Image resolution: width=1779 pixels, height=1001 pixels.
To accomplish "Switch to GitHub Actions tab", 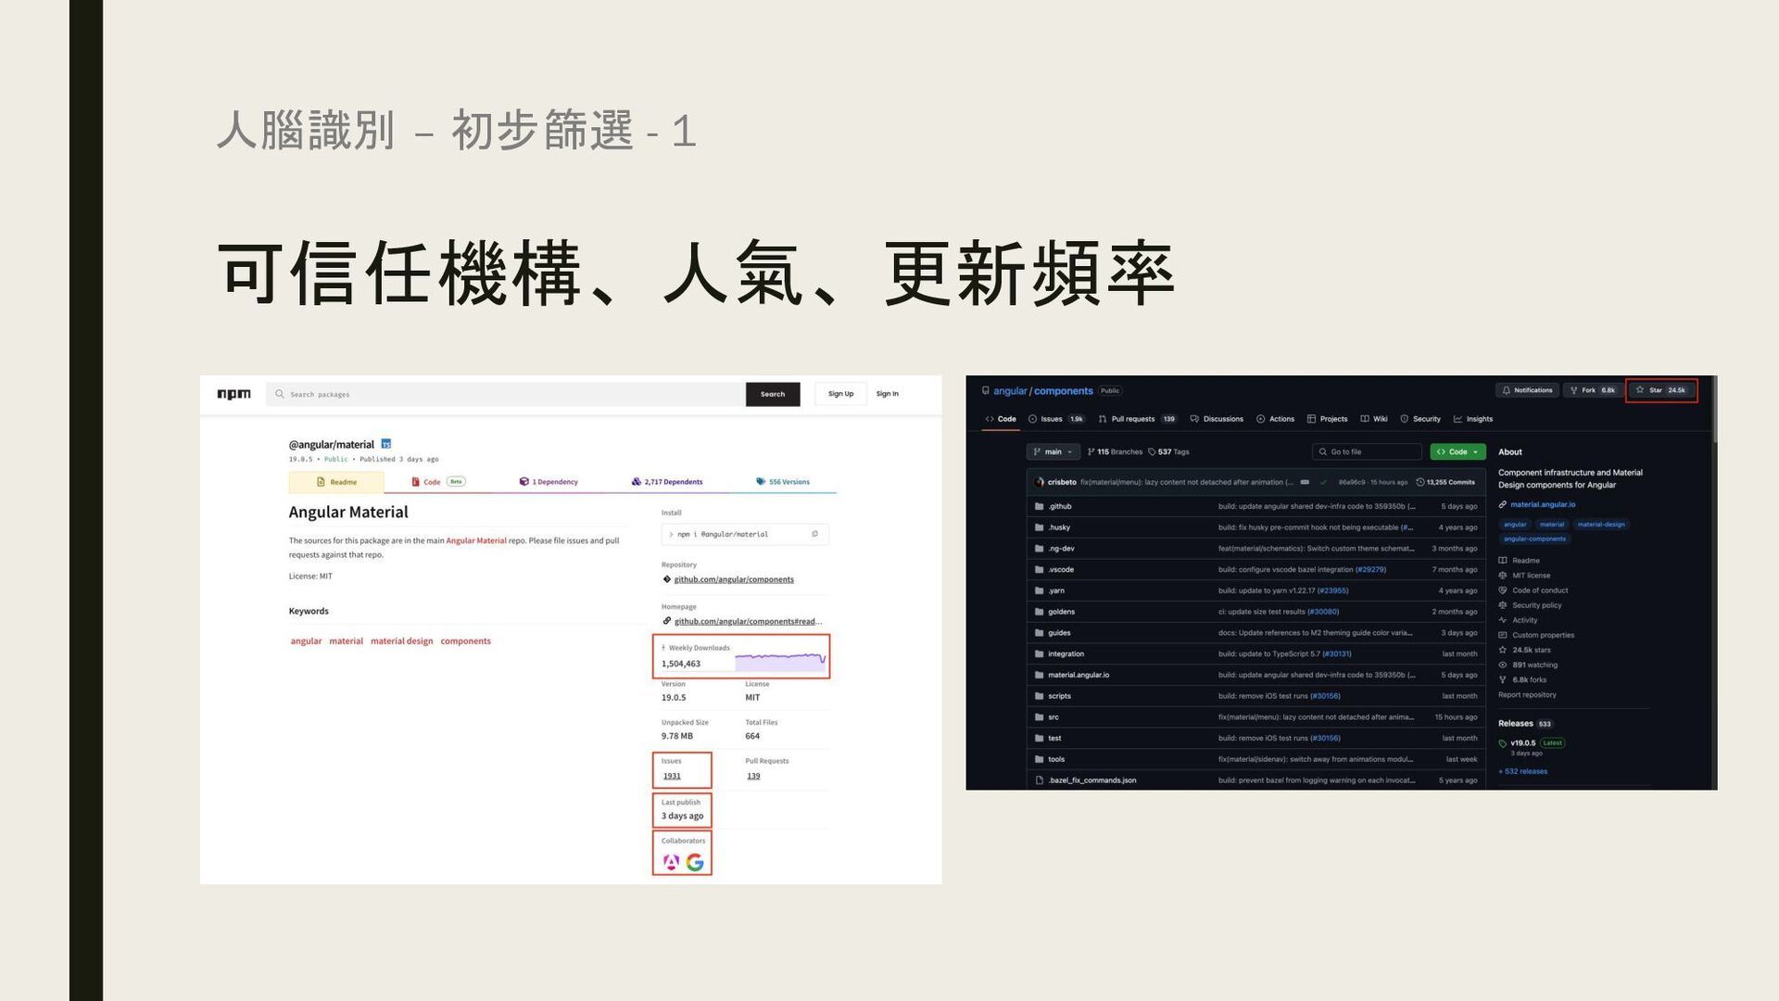I will point(1275,419).
